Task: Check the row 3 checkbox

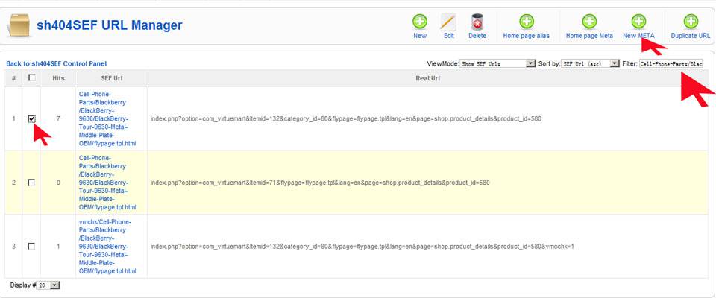Action: [x=31, y=246]
